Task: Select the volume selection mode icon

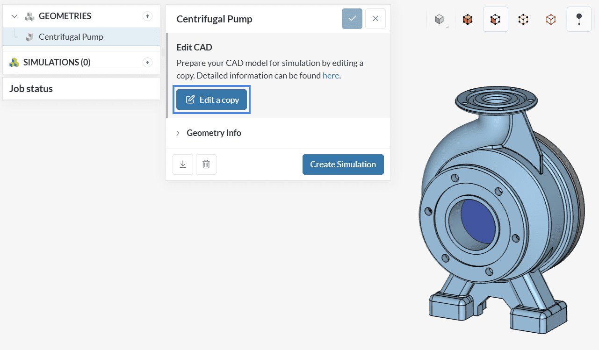Action: [x=467, y=20]
